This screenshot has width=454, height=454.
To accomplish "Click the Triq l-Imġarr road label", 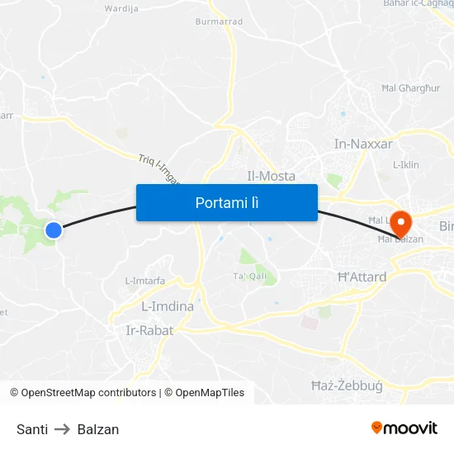I will point(158,168).
